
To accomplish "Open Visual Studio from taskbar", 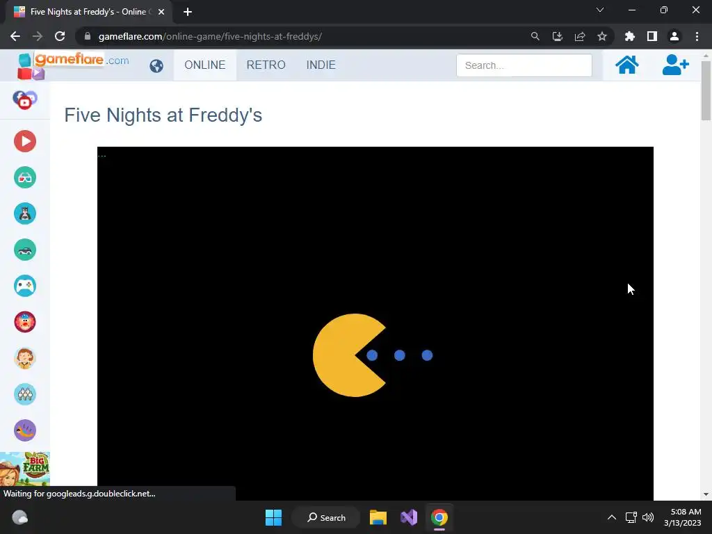I will [409, 517].
